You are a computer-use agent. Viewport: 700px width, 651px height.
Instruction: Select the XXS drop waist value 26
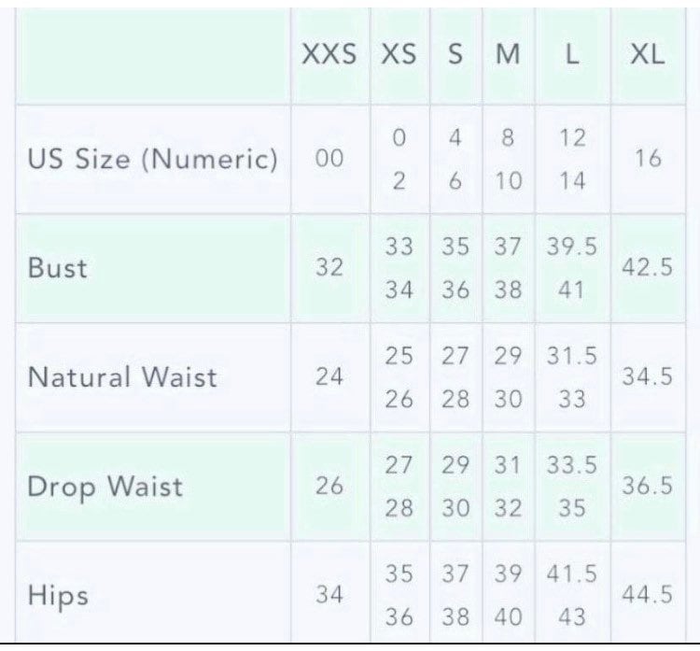point(329,487)
